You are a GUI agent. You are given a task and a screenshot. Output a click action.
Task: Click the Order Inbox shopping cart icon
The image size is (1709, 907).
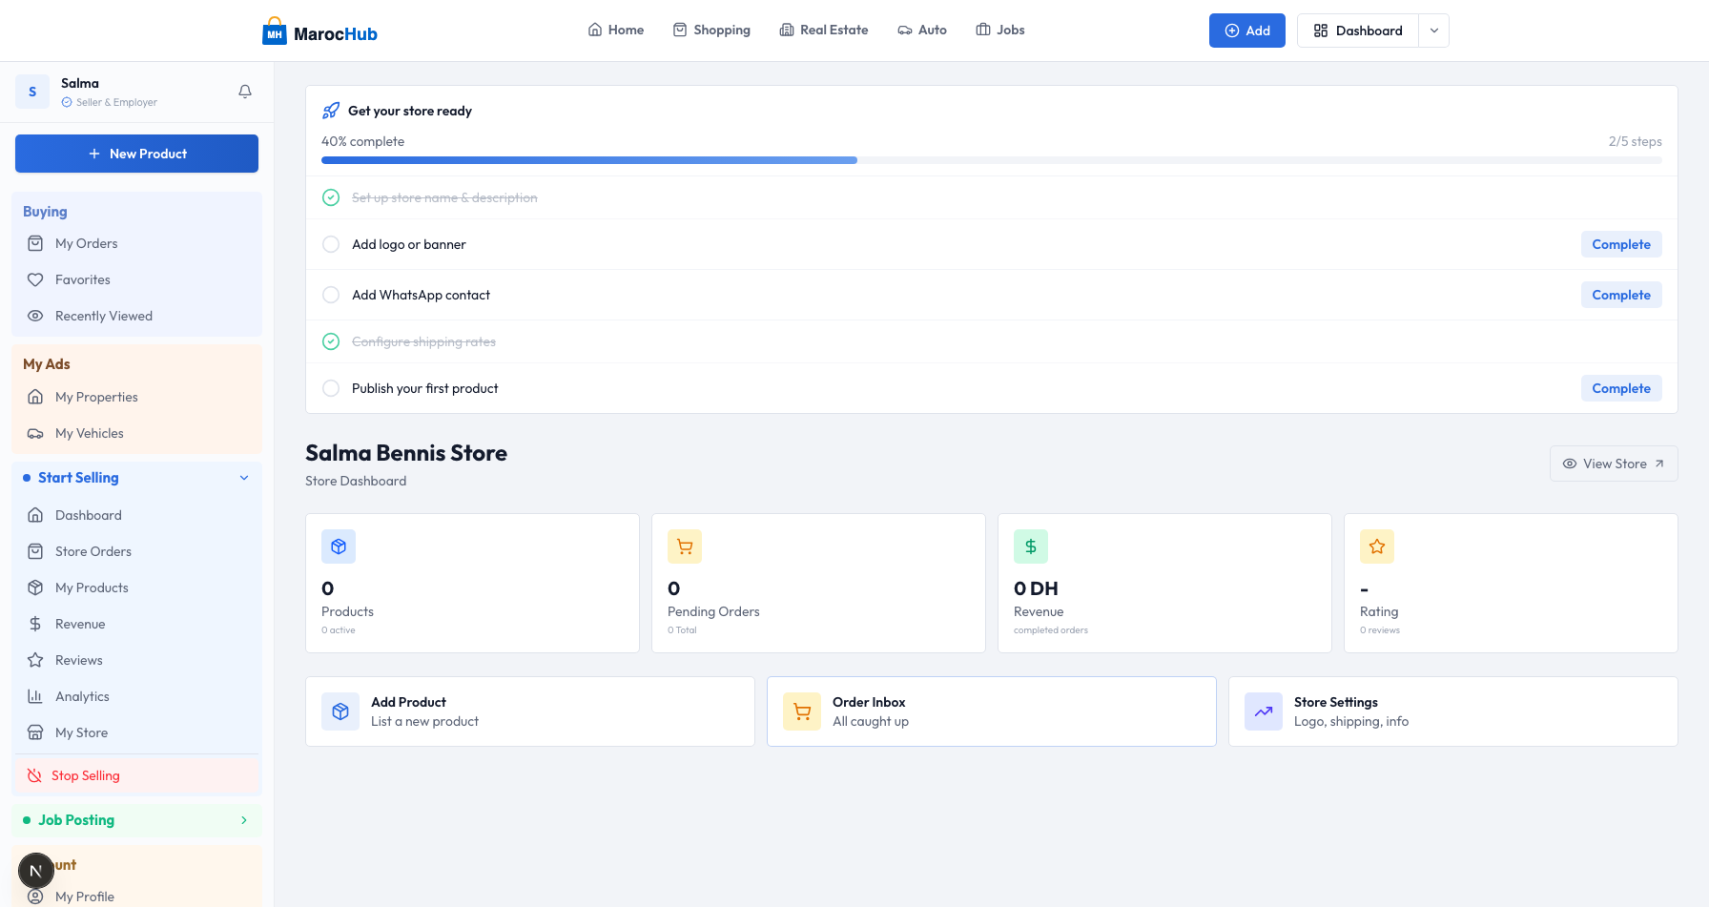(802, 711)
